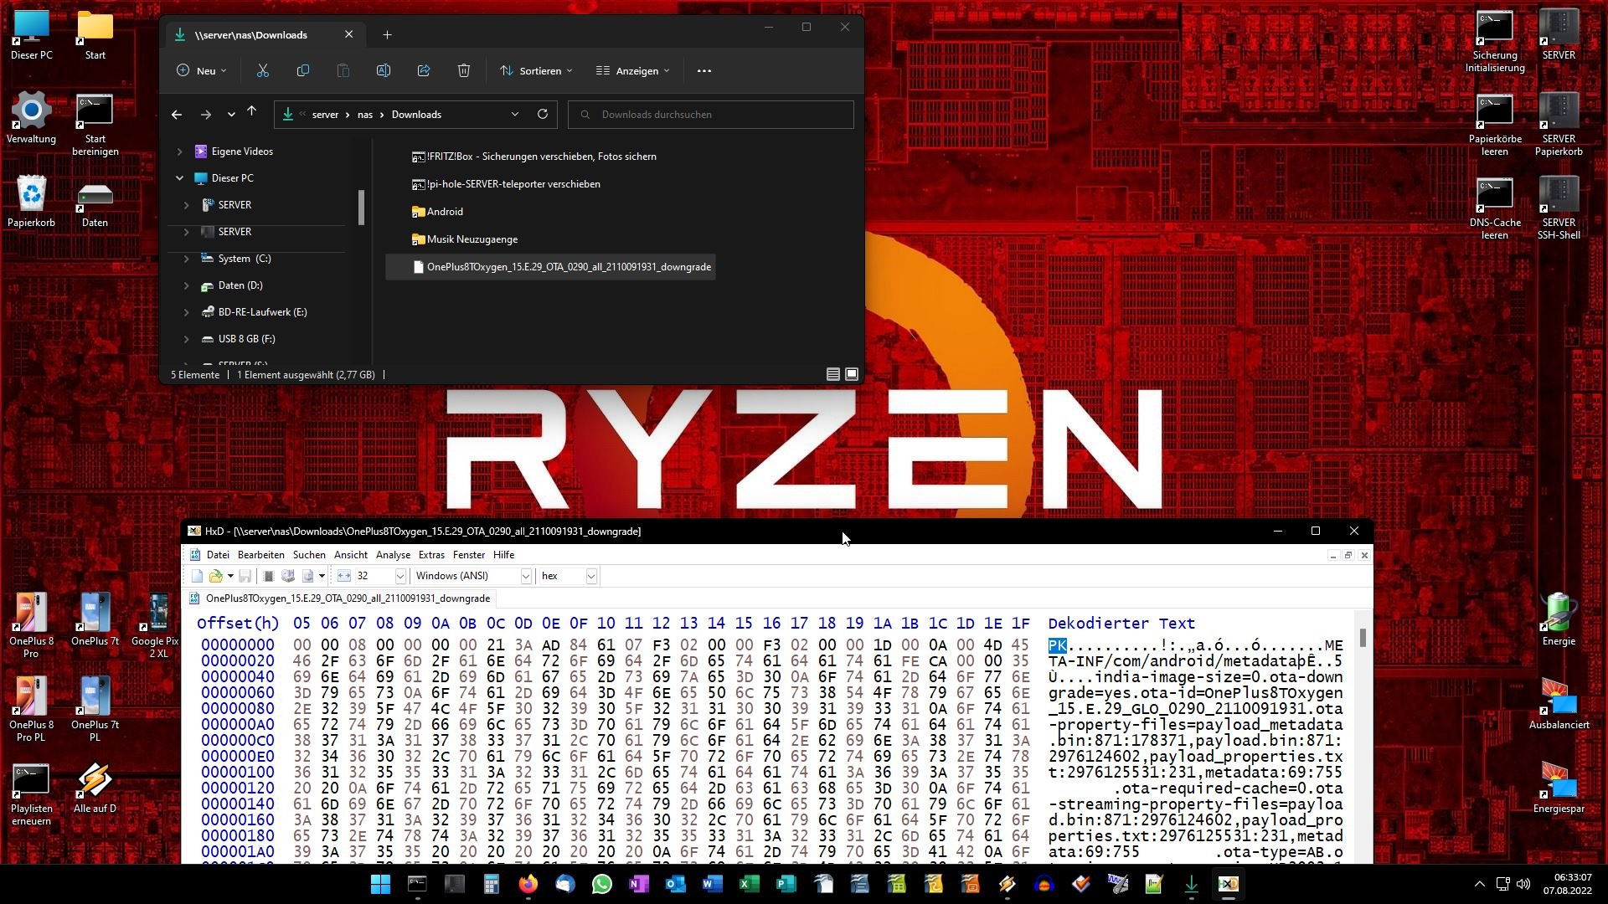Expand the Daten (D:) drive node
This screenshot has width=1608, height=904.
tap(186, 285)
